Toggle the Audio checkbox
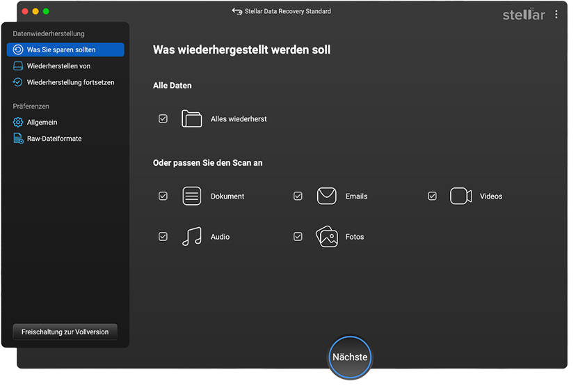Viewport: 578px width, 388px height. coord(163,237)
